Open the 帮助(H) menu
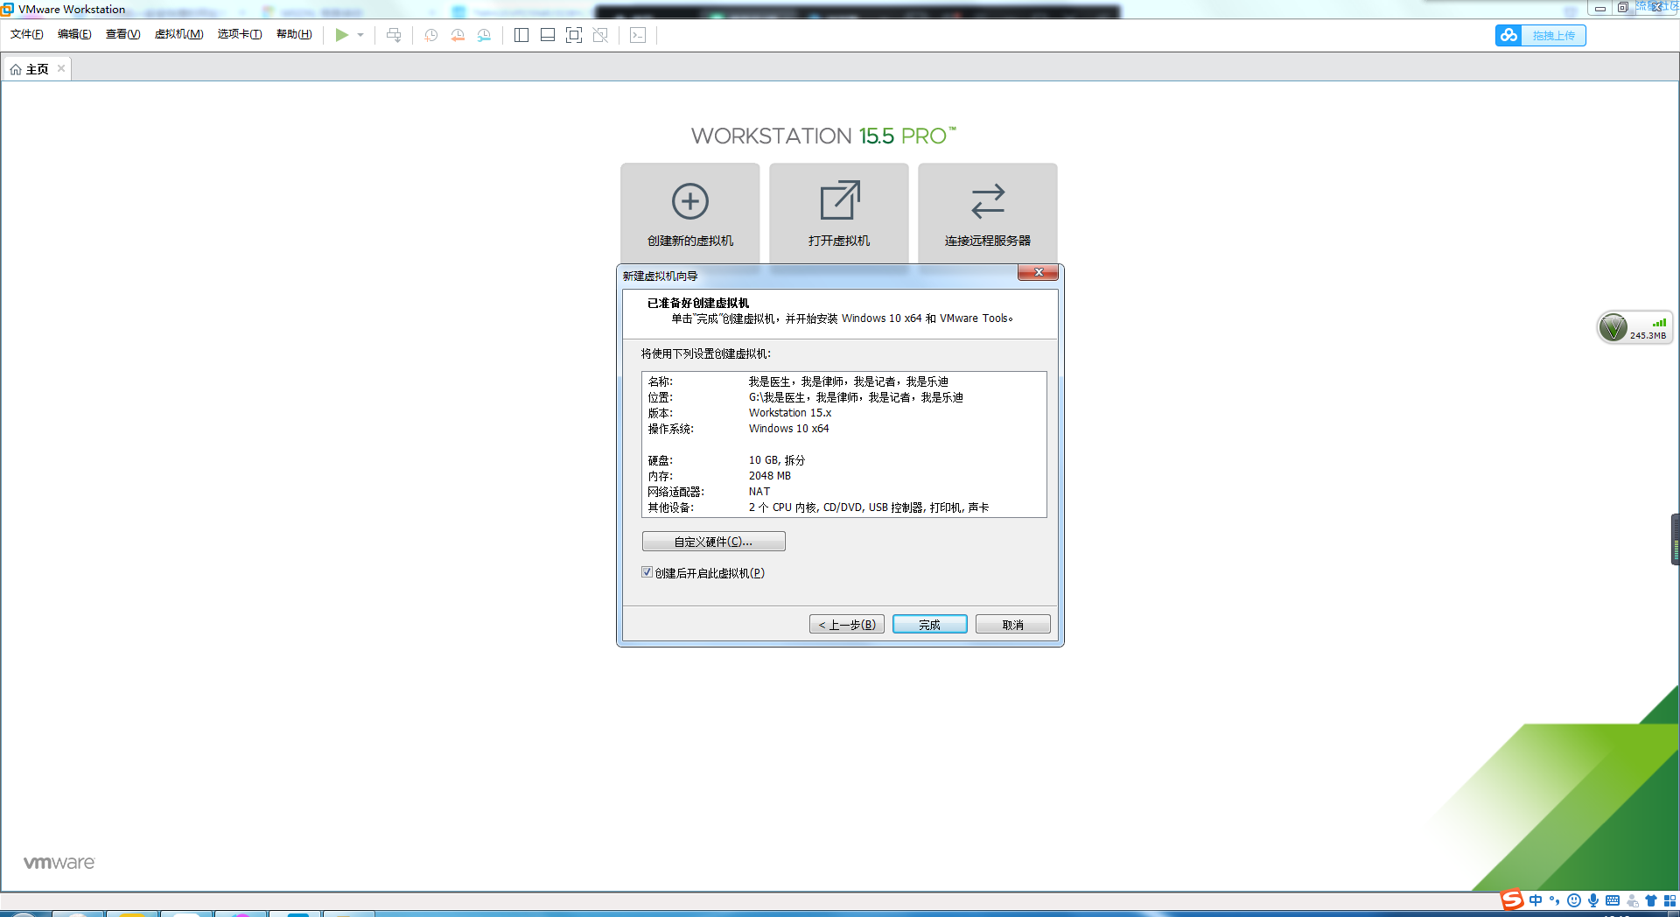 (x=294, y=34)
